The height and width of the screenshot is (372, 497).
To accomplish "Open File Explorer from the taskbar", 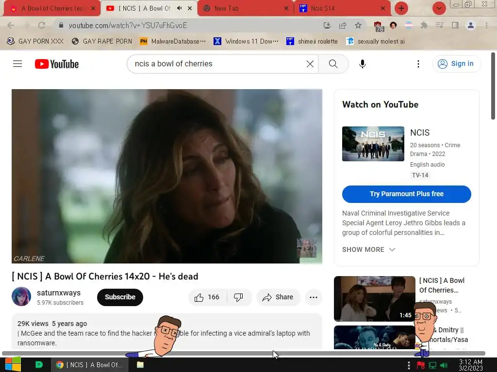I will (x=140, y=365).
